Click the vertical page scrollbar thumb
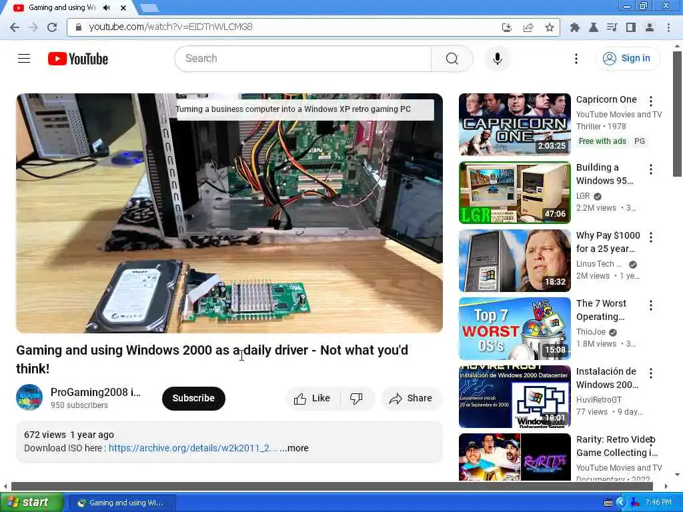683x512 pixels. (x=678, y=113)
